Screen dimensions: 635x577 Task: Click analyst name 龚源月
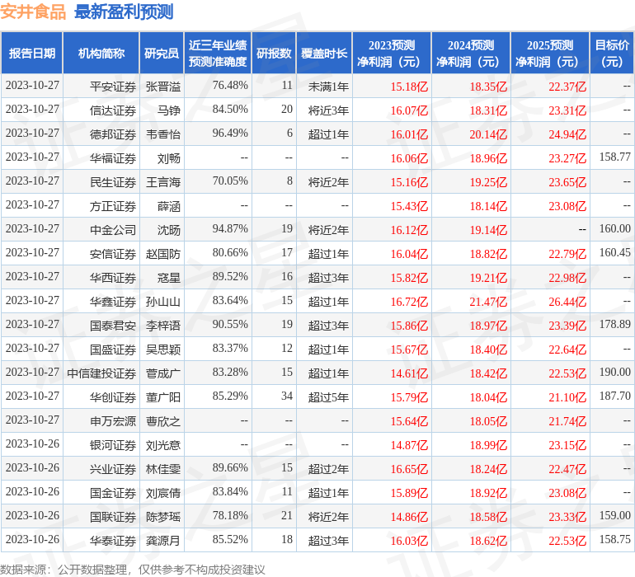pyautogui.click(x=162, y=540)
